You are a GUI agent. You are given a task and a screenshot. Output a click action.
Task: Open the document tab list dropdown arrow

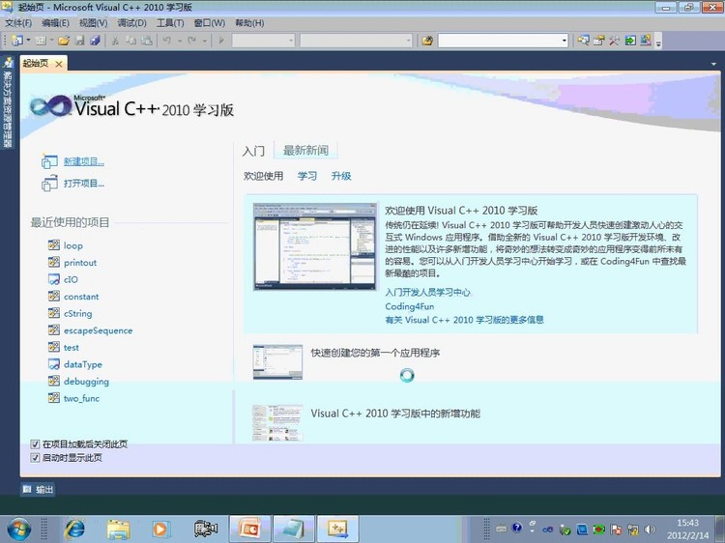click(x=713, y=64)
